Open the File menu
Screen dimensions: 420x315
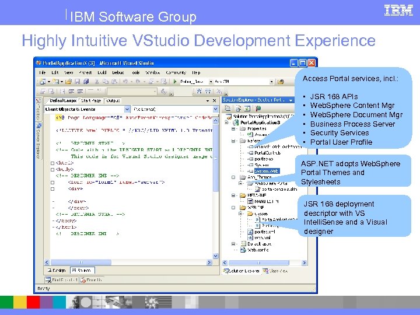43,72
